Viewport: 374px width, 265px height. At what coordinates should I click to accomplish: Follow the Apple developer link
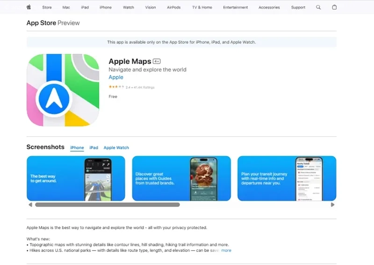pos(116,77)
